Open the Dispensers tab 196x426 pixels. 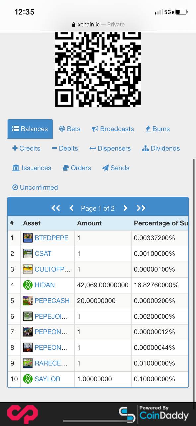(110, 148)
